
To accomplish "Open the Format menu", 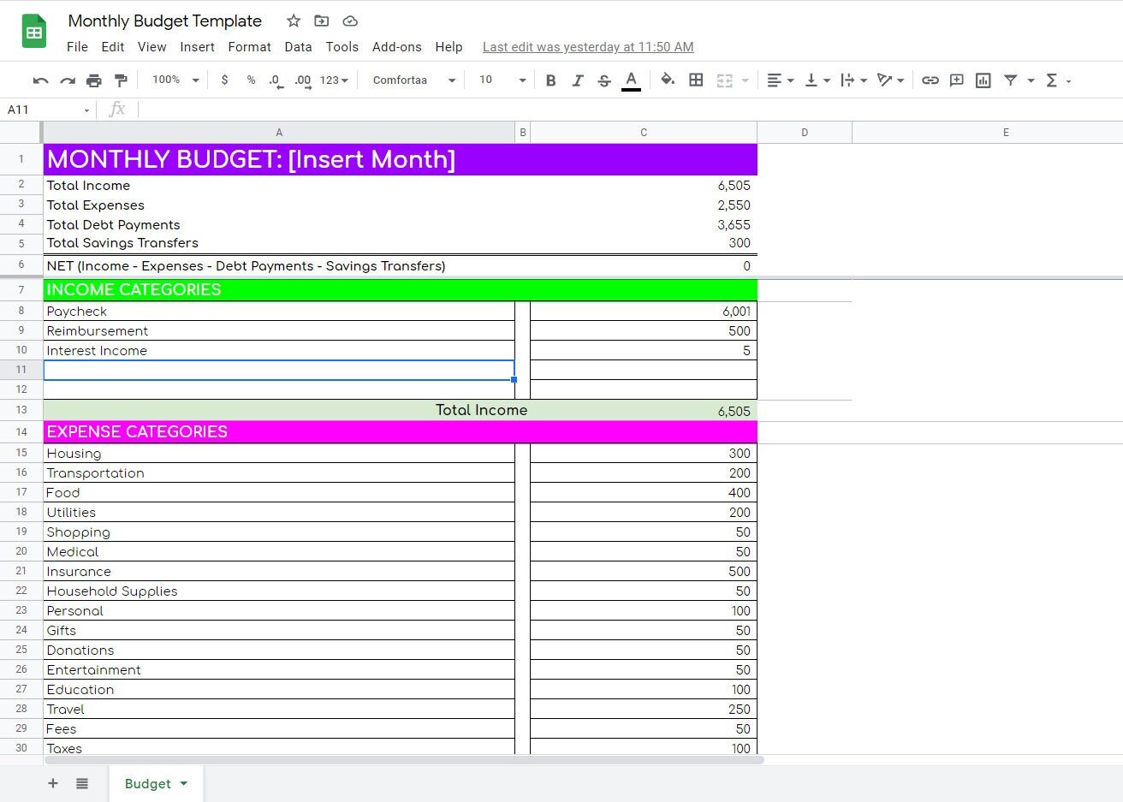I will [x=249, y=47].
